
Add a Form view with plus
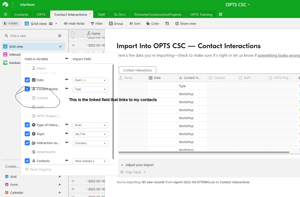tap(60, 185)
